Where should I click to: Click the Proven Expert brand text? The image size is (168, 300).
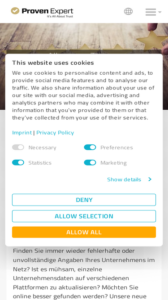point(47,11)
